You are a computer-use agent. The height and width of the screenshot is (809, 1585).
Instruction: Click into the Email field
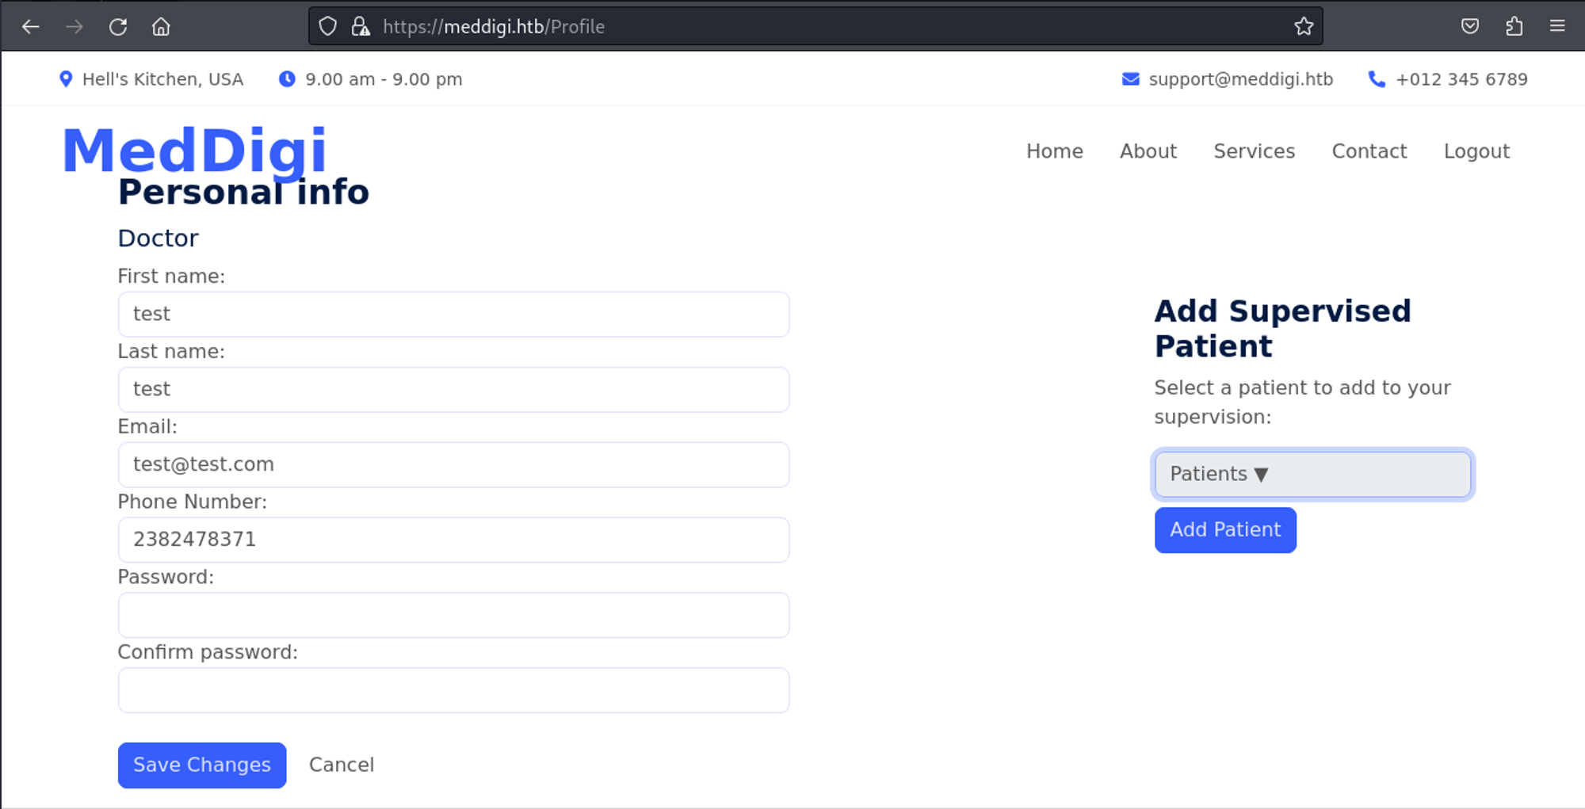click(x=453, y=464)
